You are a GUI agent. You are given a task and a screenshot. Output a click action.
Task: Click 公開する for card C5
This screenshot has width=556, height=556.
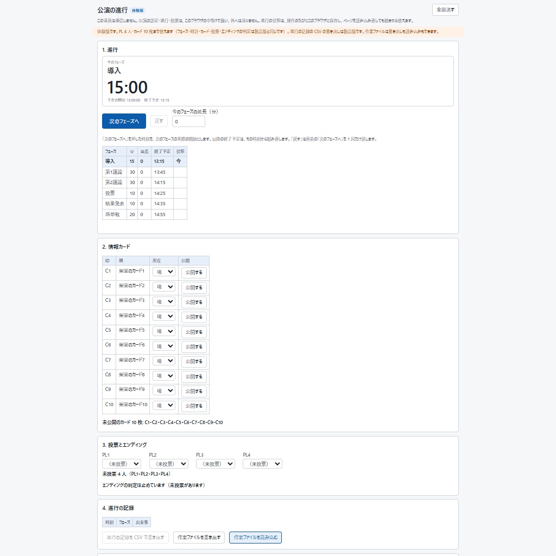click(194, 332)
